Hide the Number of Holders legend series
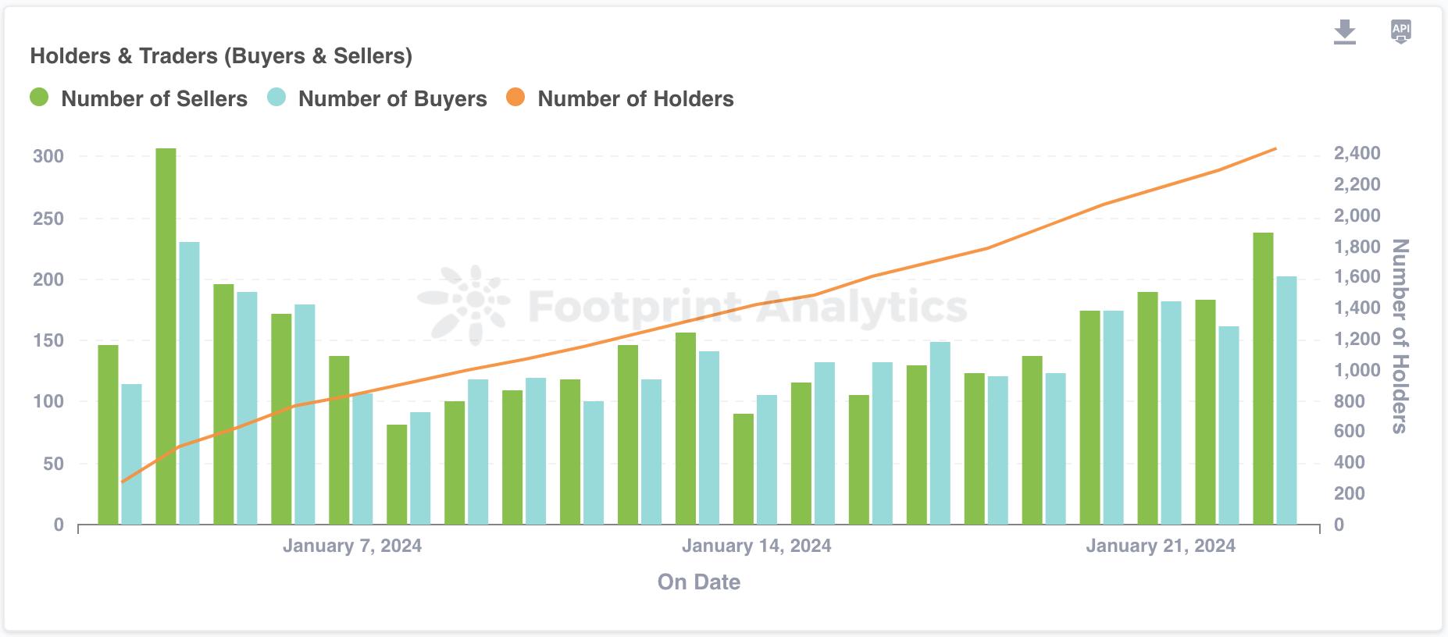The width and height of the screenshot is (1448, 637). click(x=635, y=99)
